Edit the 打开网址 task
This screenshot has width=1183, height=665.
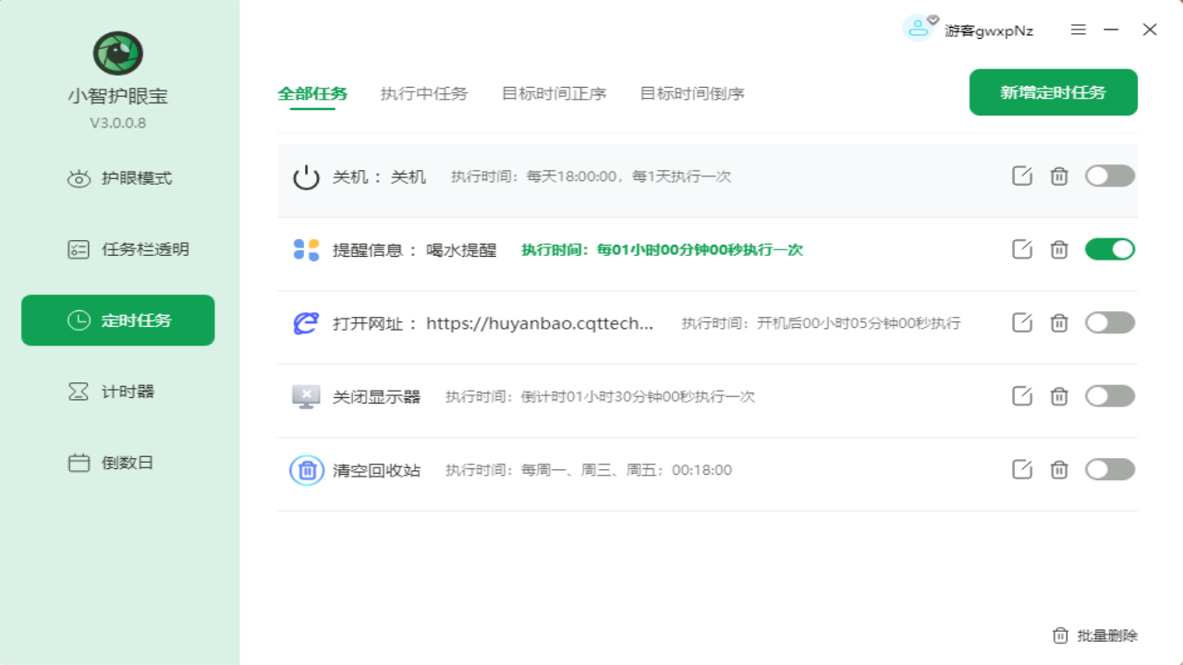click(1022, 322)
